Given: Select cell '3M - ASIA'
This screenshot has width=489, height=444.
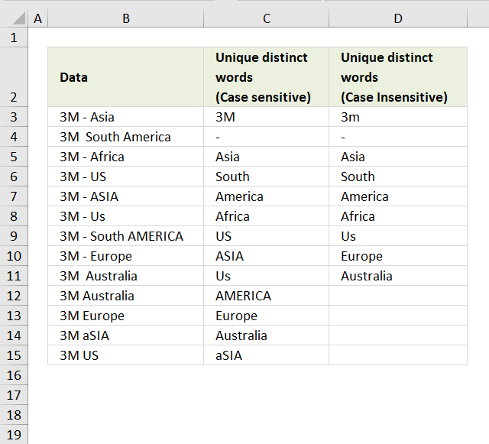Looking at the screenshot, I should coord(125,196).
